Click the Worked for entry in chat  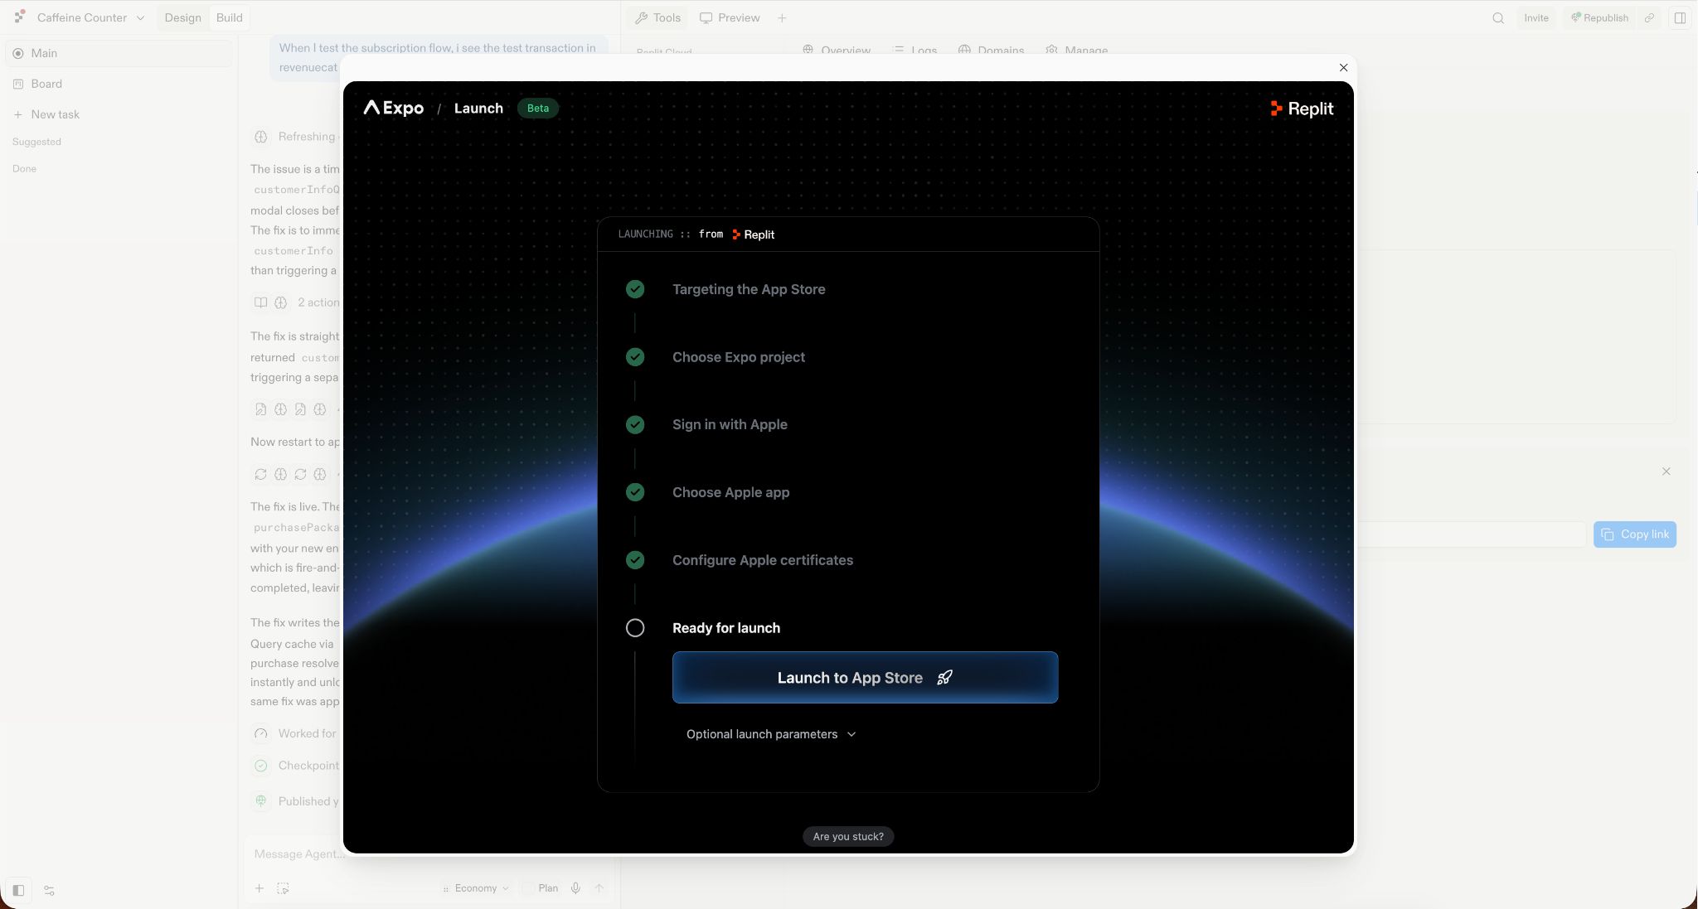pos(296,733)
